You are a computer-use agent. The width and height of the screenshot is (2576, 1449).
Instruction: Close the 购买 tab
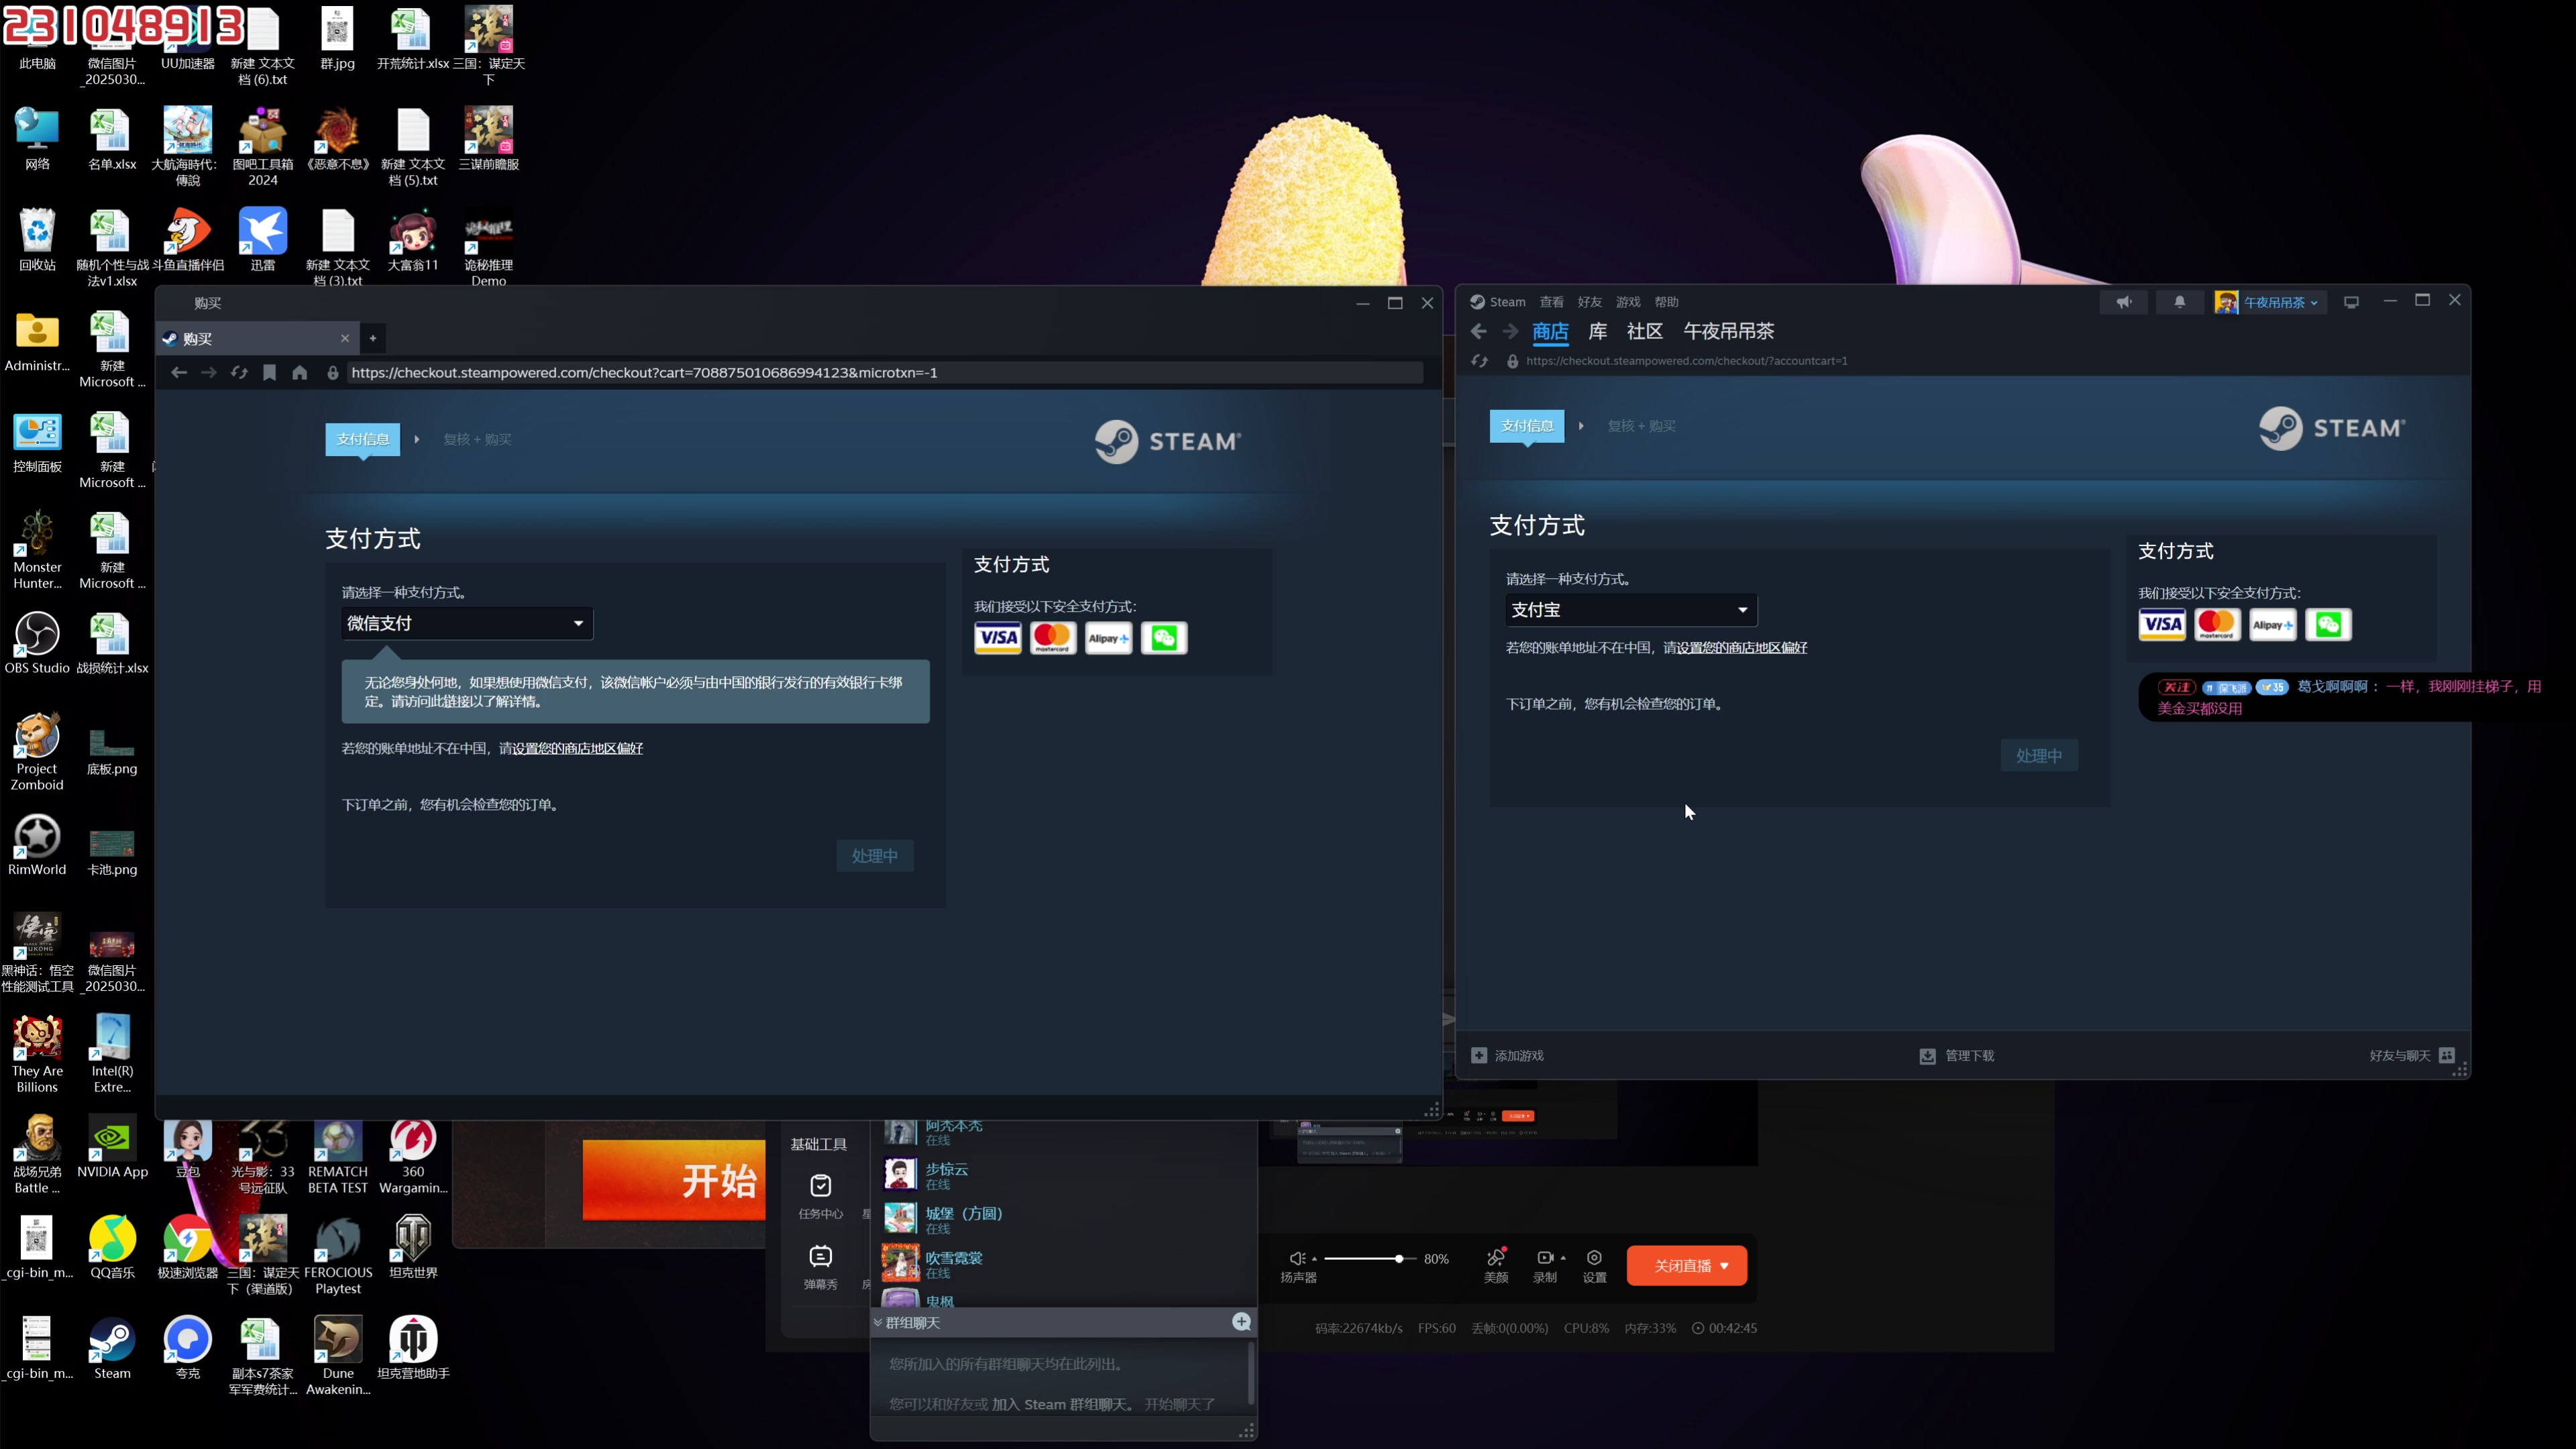[x=345, y=338]
